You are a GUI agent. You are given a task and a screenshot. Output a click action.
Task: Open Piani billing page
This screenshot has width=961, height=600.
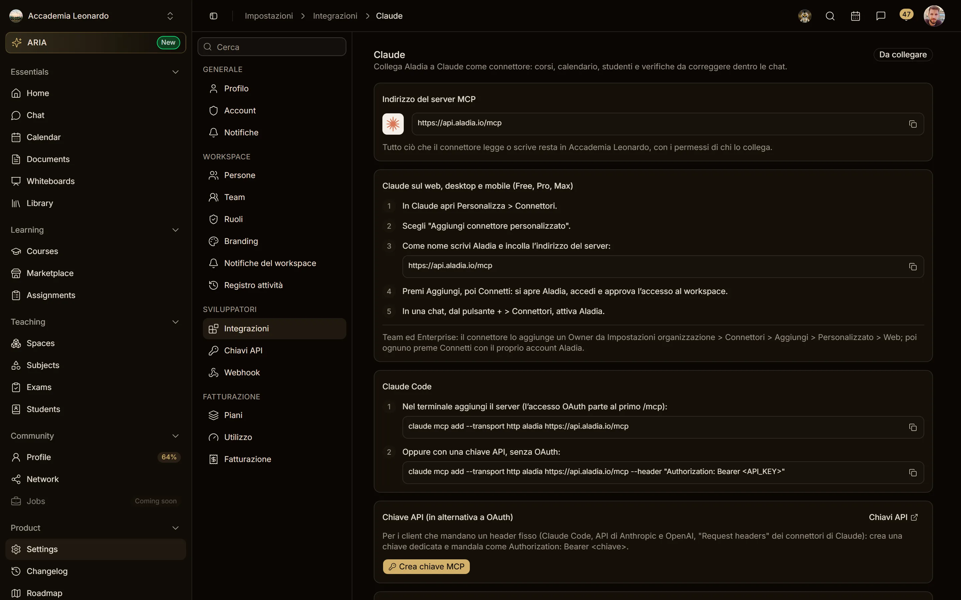tap(274, 415)
